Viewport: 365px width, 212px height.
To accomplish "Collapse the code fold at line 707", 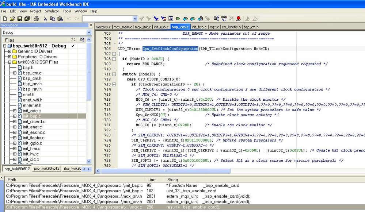I will click(114, 54).
